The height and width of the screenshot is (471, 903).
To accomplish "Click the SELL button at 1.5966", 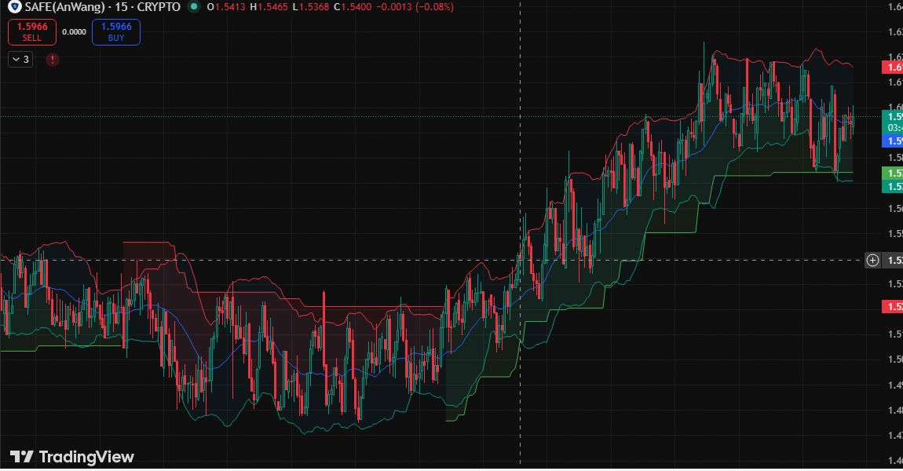I will click(x=32, y=32).
